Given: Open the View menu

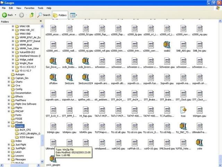Looking at the screenshot, I should click(18, 8).
